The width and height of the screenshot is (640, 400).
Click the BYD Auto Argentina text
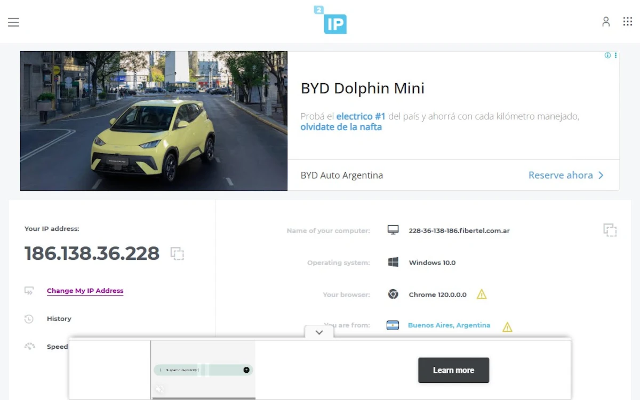(342, 175)
